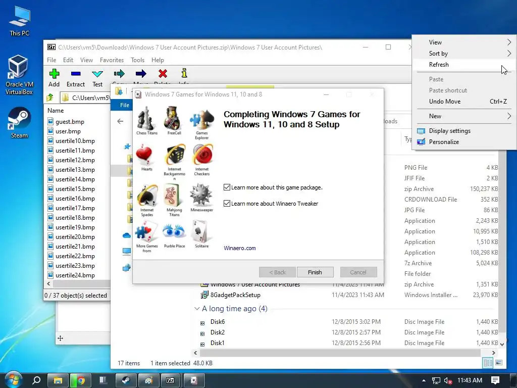Select user.bmp in 7-Zip list

click(x=68, y=131)
